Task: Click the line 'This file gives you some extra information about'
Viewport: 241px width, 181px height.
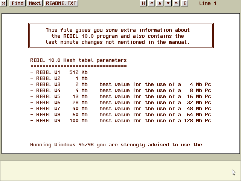Action: pos(118,30)
